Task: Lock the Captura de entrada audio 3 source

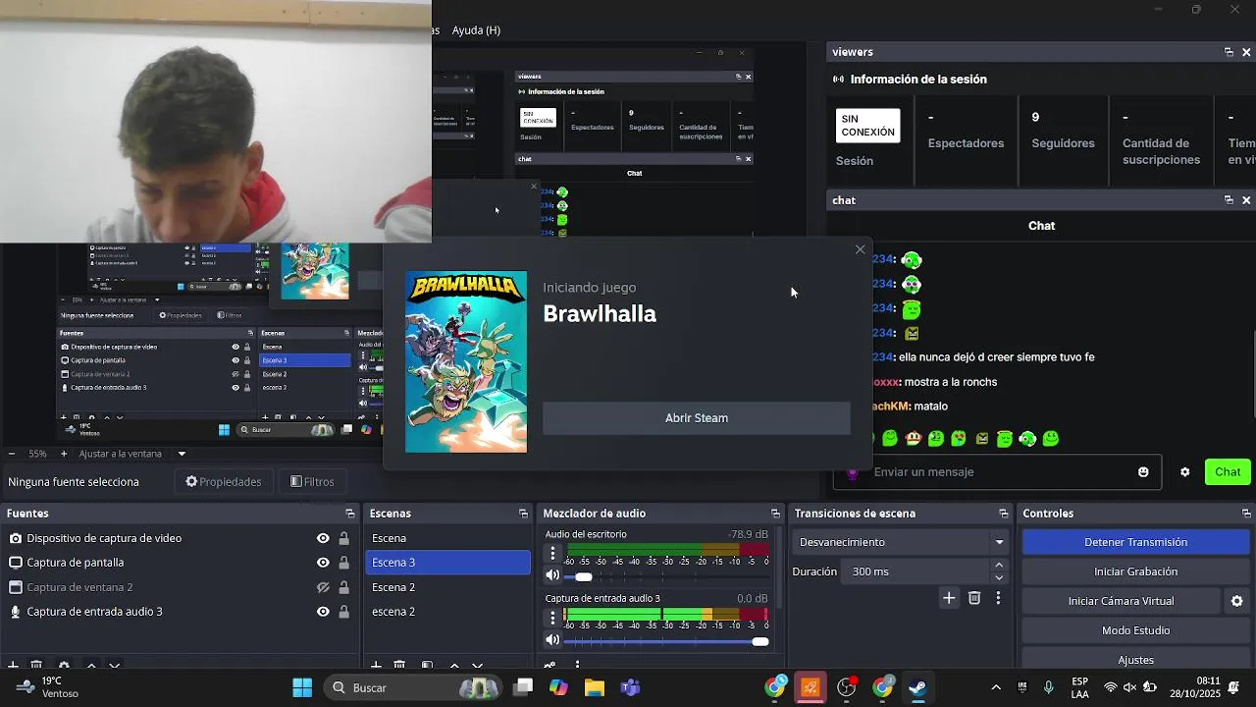Action: 344,612
